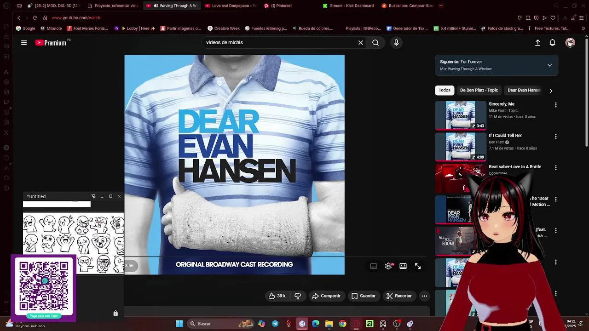Toggle pin on the Untitled window

[x=93, y=196]
